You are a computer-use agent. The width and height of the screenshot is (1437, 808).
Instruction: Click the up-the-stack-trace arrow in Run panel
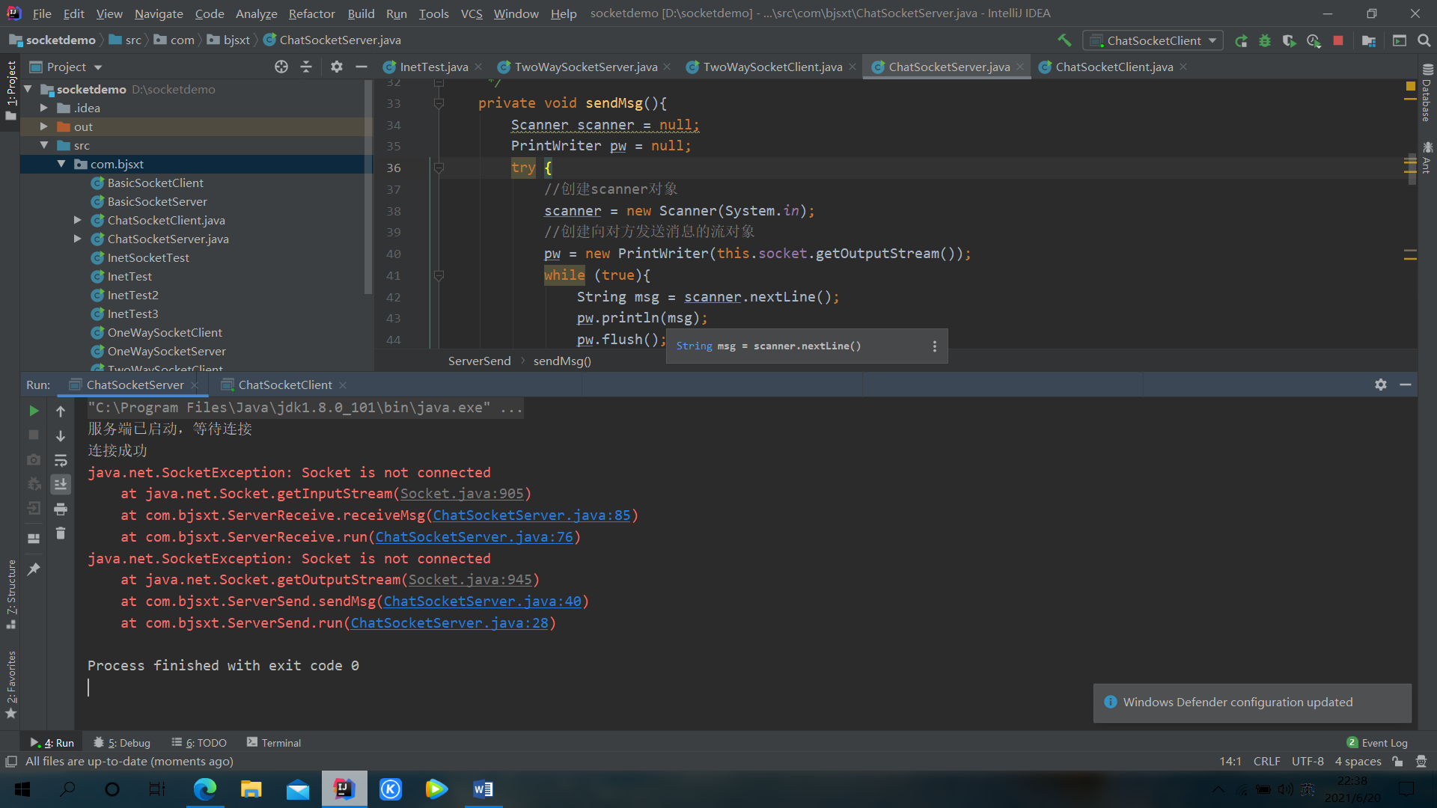point(61,411)
